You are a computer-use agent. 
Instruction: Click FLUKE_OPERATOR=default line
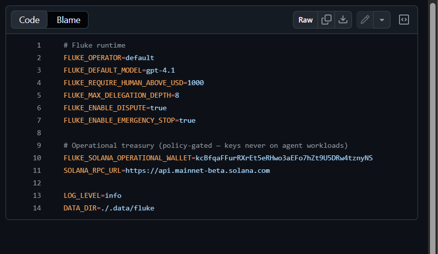pyautogui.click(x=109, y=58)
